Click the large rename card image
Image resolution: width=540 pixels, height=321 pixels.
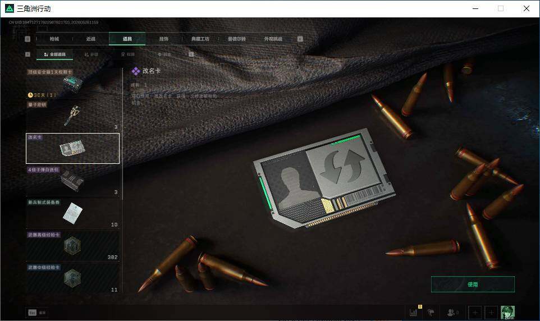click(x=324, y=178)
